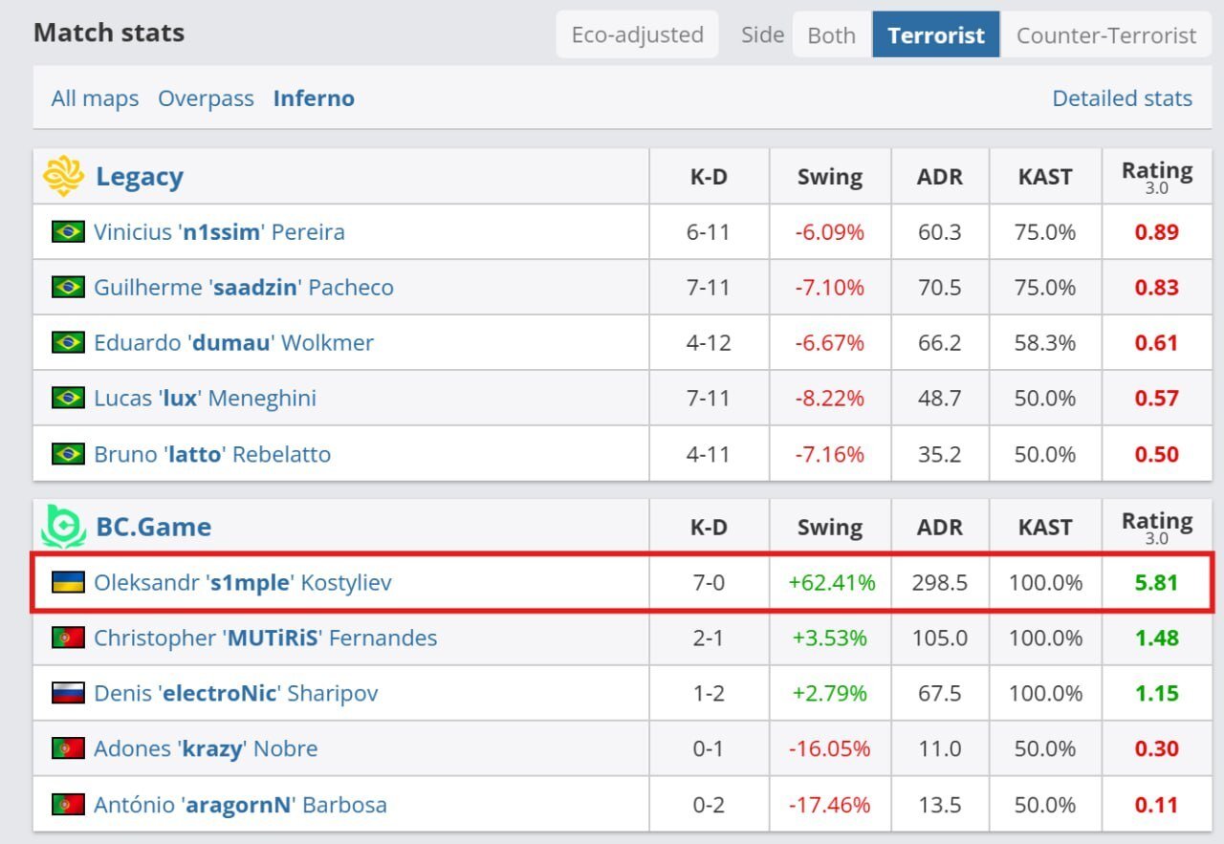Toggle the Eco-adjusted stats option
This screenshot has width=1224, height=844.
(x=637, y=35)
